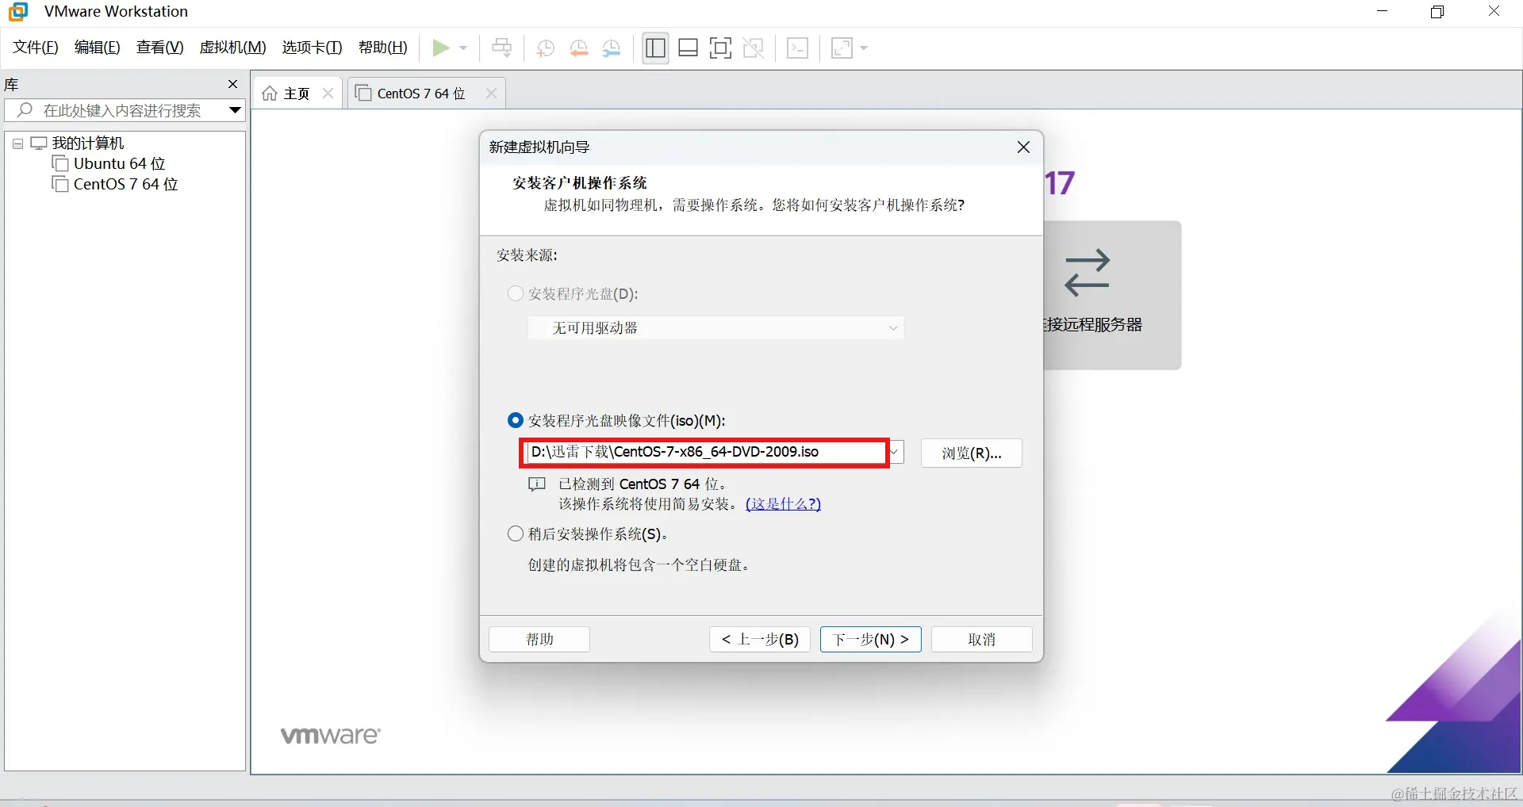This screenshot has height=807, width=1523.
Task: Click the magnifier icon in library search
Action: (x=25, y=110)
